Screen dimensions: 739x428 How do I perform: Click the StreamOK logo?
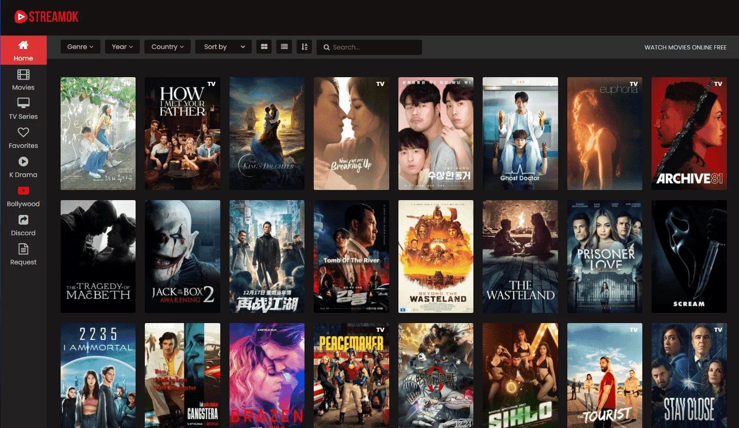[x=46, y=17]
